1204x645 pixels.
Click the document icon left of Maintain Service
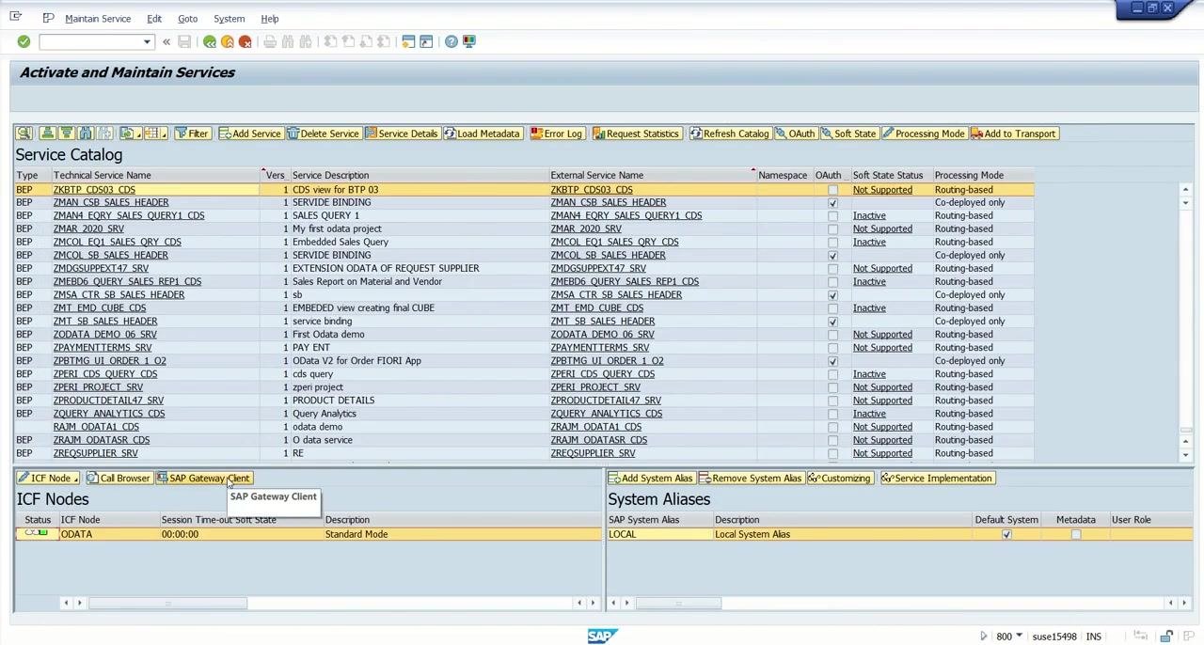coord(48,18)
